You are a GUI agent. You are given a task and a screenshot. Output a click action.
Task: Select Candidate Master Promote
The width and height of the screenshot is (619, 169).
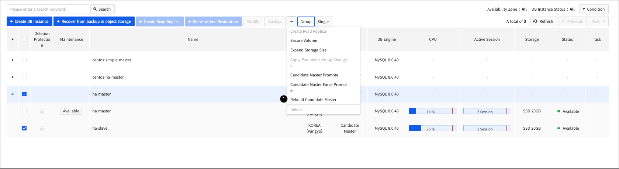point(314,75)
